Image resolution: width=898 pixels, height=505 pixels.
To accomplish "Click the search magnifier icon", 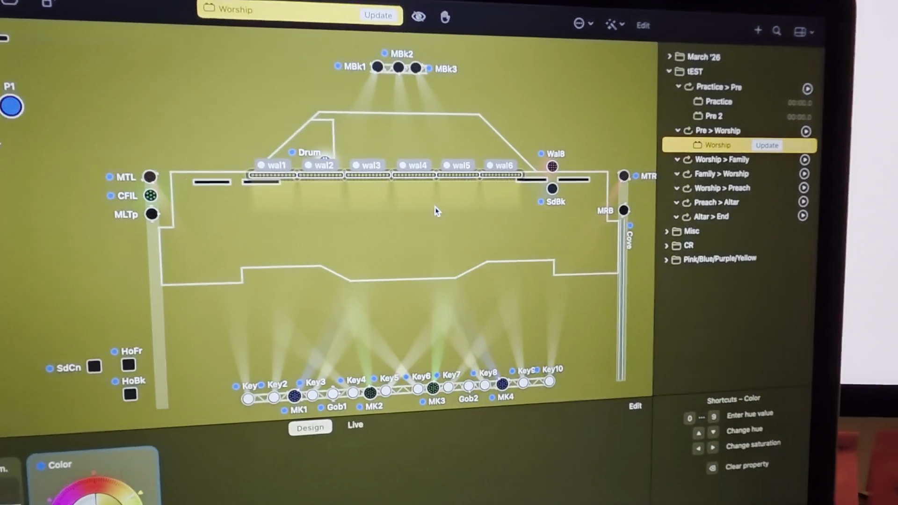I will [777, 31].
